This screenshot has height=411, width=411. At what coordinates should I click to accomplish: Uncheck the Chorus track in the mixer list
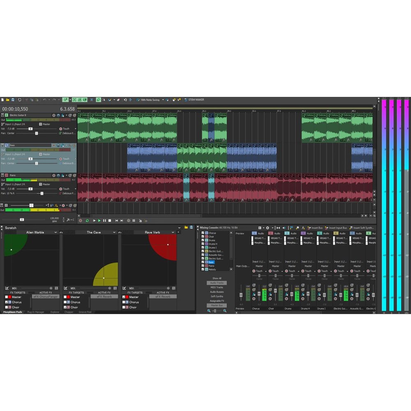click(203, 233)
